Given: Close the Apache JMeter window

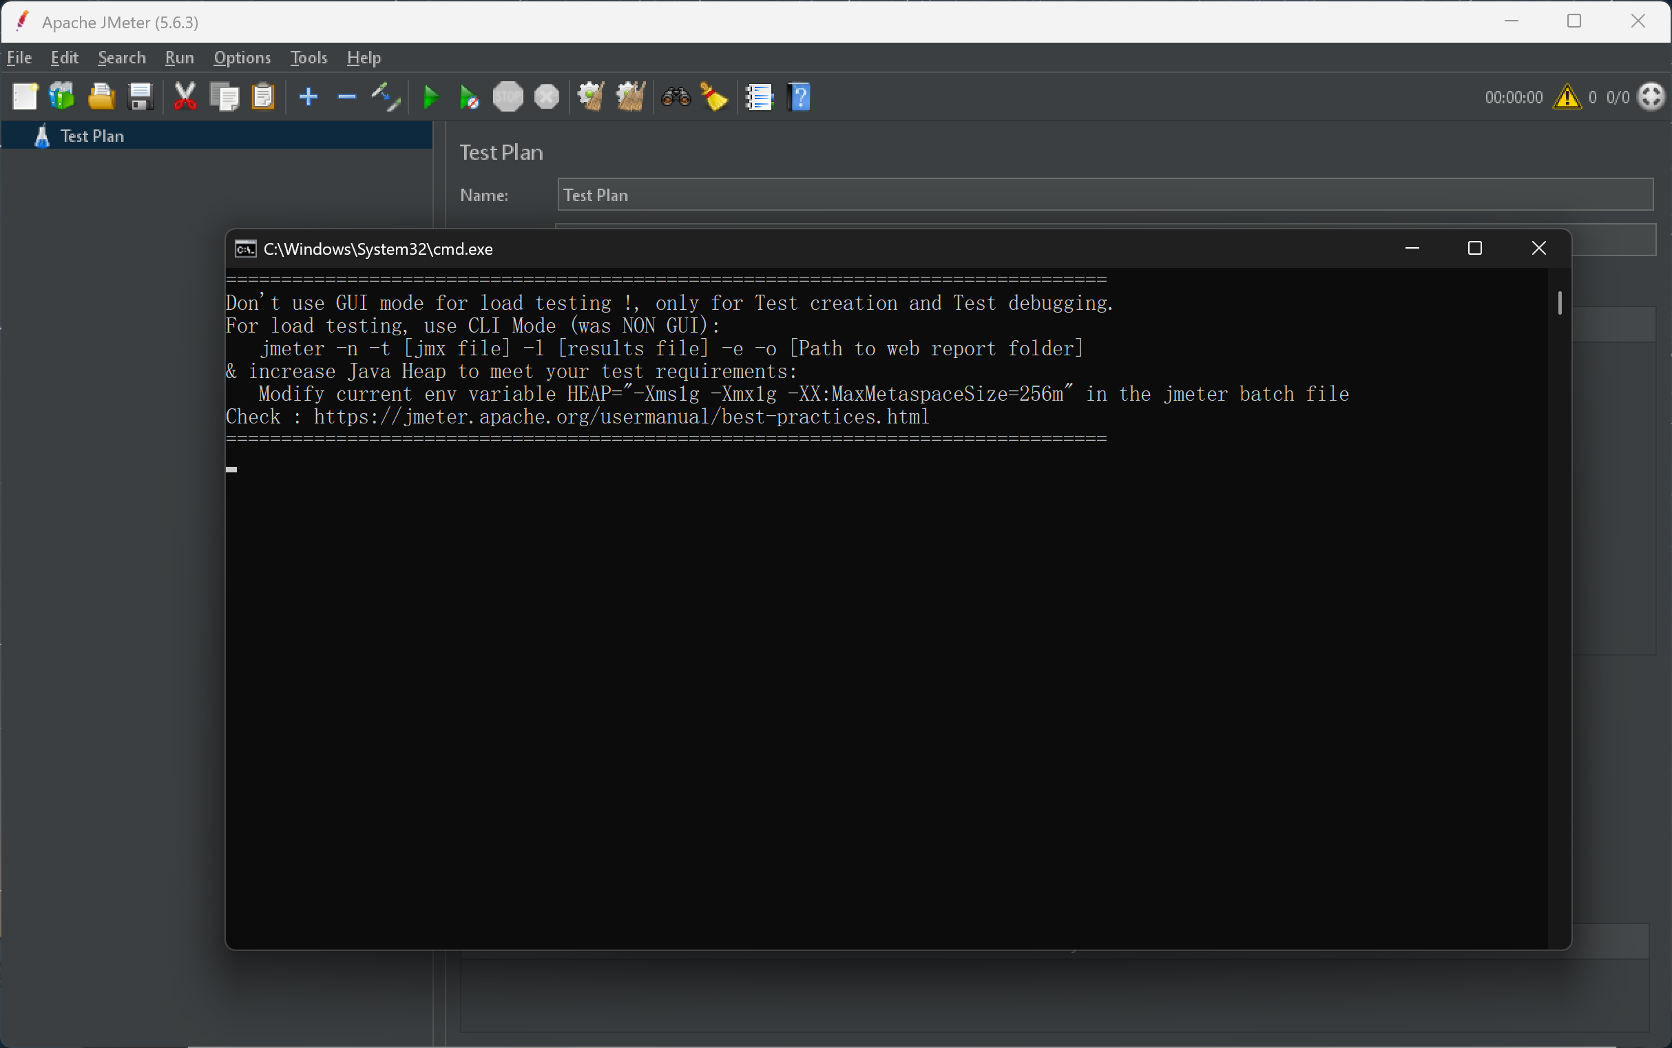Looking at the screenshot, I should pyautogui.click(x=1638, y=21).
